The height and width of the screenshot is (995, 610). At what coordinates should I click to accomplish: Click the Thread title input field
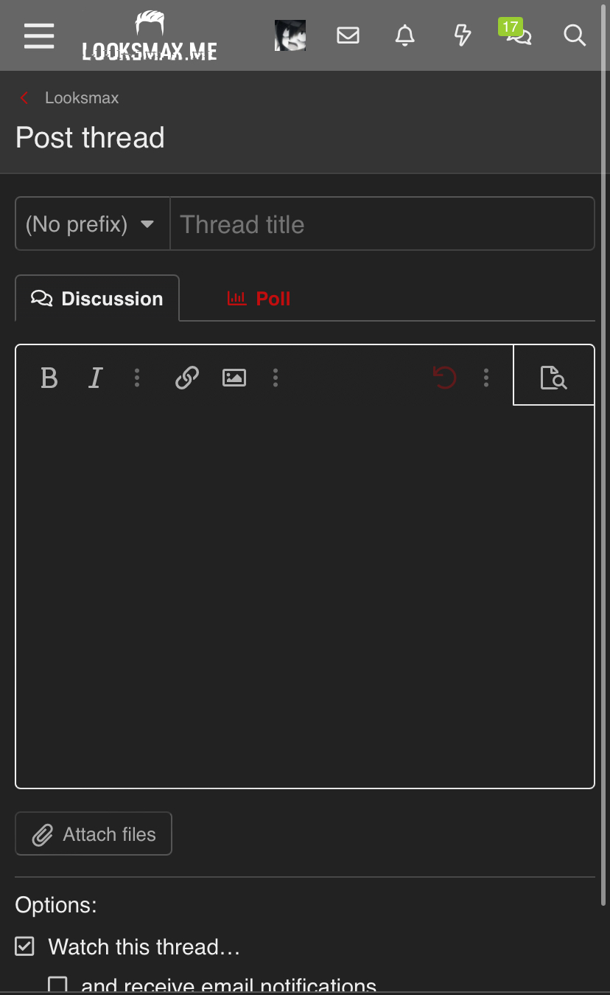coord(382,224)
